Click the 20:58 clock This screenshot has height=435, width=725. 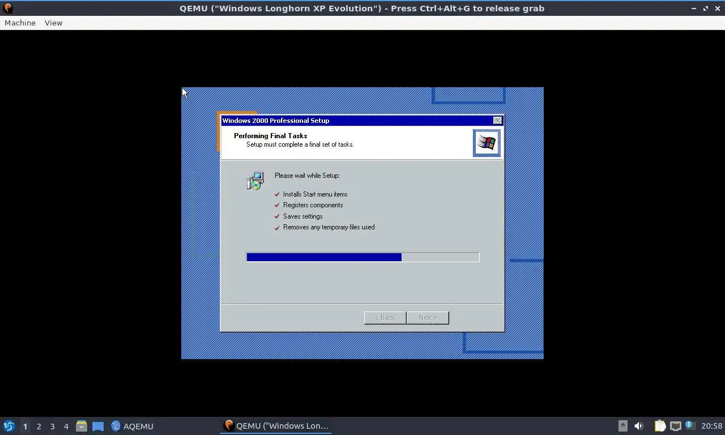(x=711, y=426)
